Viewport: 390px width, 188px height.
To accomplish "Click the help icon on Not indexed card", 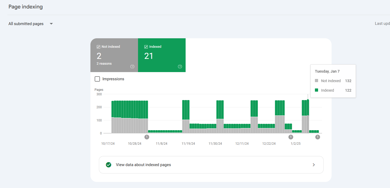I will tap(132, 67).
